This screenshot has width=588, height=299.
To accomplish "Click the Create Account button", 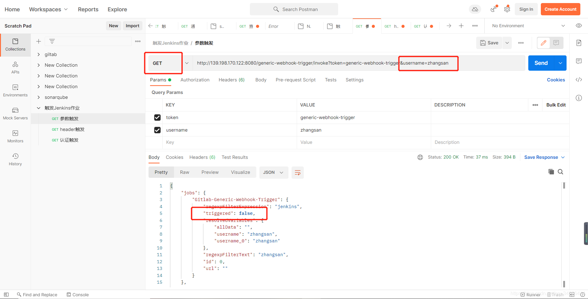I will [x=560, y=9].
